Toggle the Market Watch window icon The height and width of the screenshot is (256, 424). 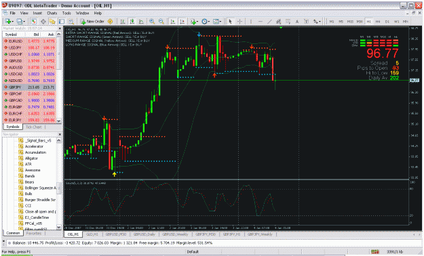(34, 22)
